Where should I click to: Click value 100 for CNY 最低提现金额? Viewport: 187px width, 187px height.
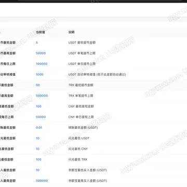pyautogui.click(x=38, y=106)
